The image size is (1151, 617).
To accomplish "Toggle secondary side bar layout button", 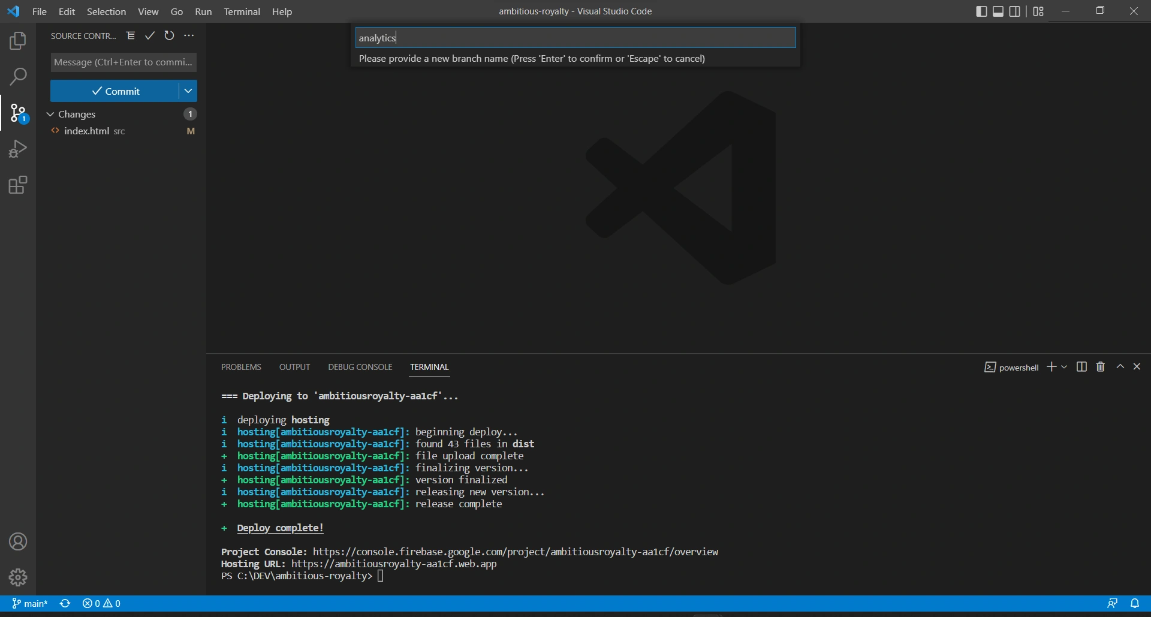I will point(1015,11).
